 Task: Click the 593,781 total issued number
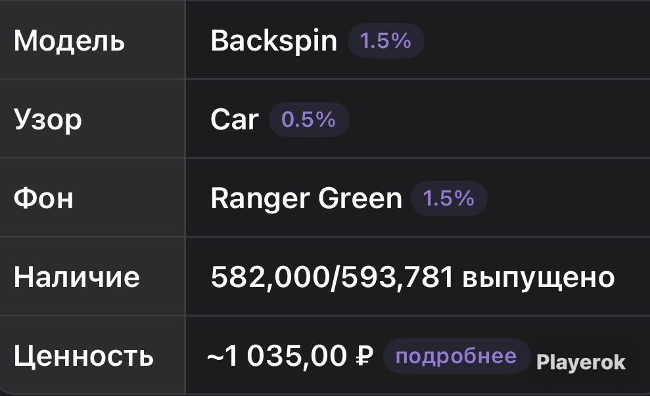[397, 277]
